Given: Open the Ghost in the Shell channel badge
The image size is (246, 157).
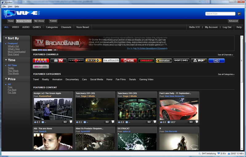Looking at the screenshot, I should (181, 60).
